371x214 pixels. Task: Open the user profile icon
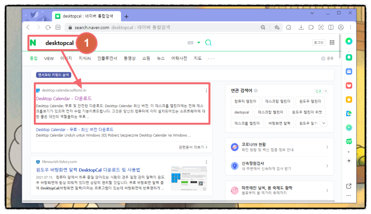pos(341,27)
